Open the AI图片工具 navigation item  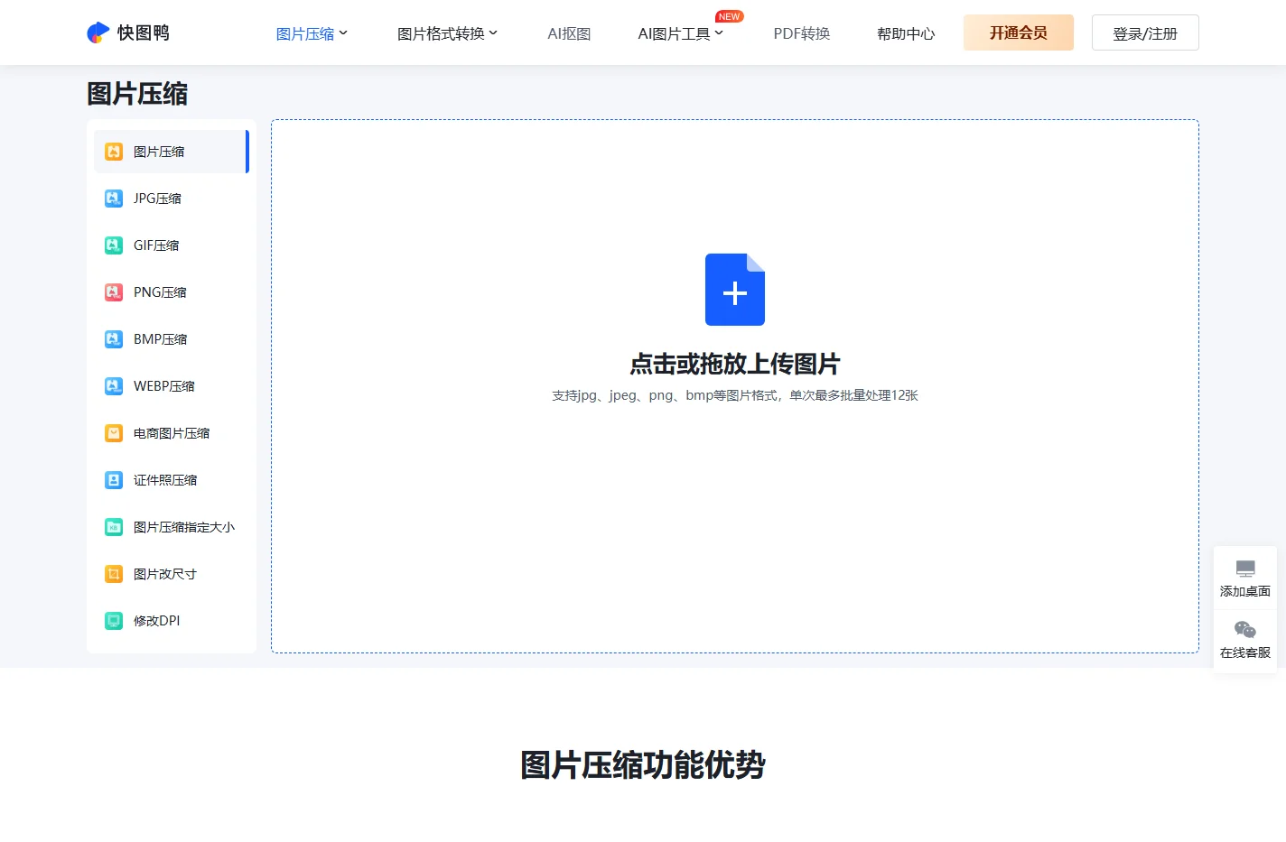pyautogui.click(x=674, y=33)
